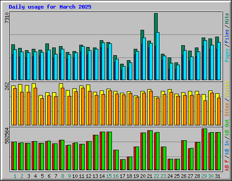Click the cyan Pages bar for day 31
This screenshot has width=232, height=181.
point(219,61)
